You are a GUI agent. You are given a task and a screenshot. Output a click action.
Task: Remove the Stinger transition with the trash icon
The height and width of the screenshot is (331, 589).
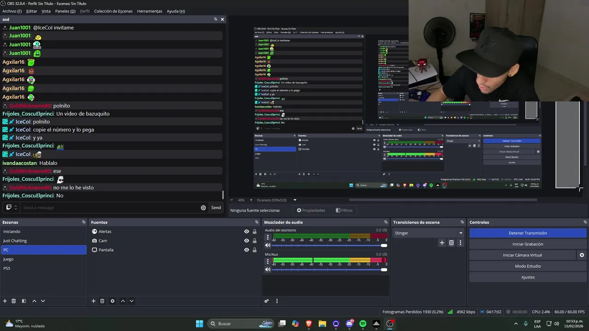pos(451,243)
